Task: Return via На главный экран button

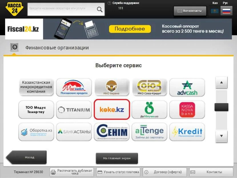Action: (x=117, y=158)
